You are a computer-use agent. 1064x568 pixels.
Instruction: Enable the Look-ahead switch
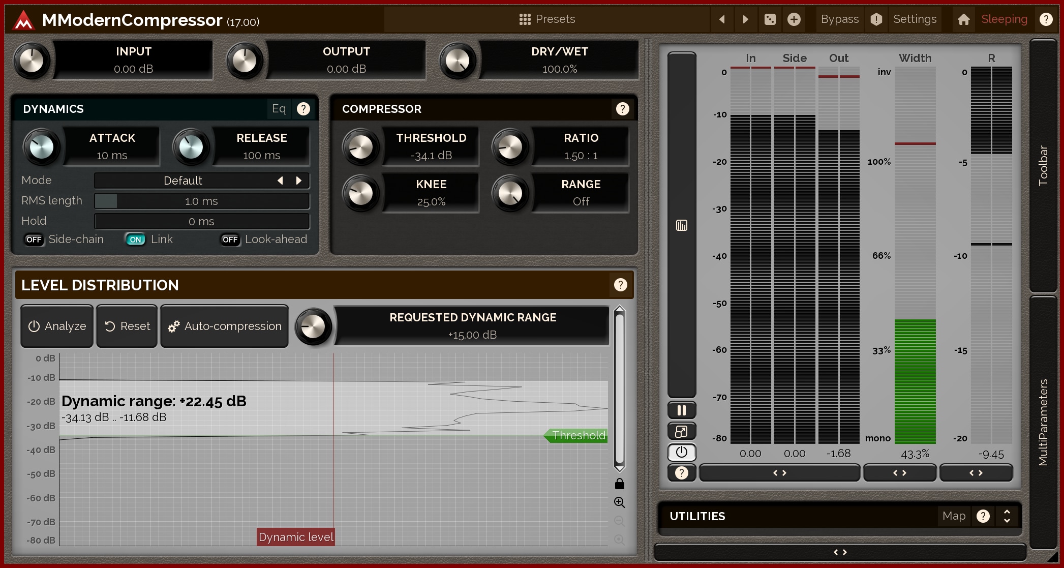click(230, 240)
